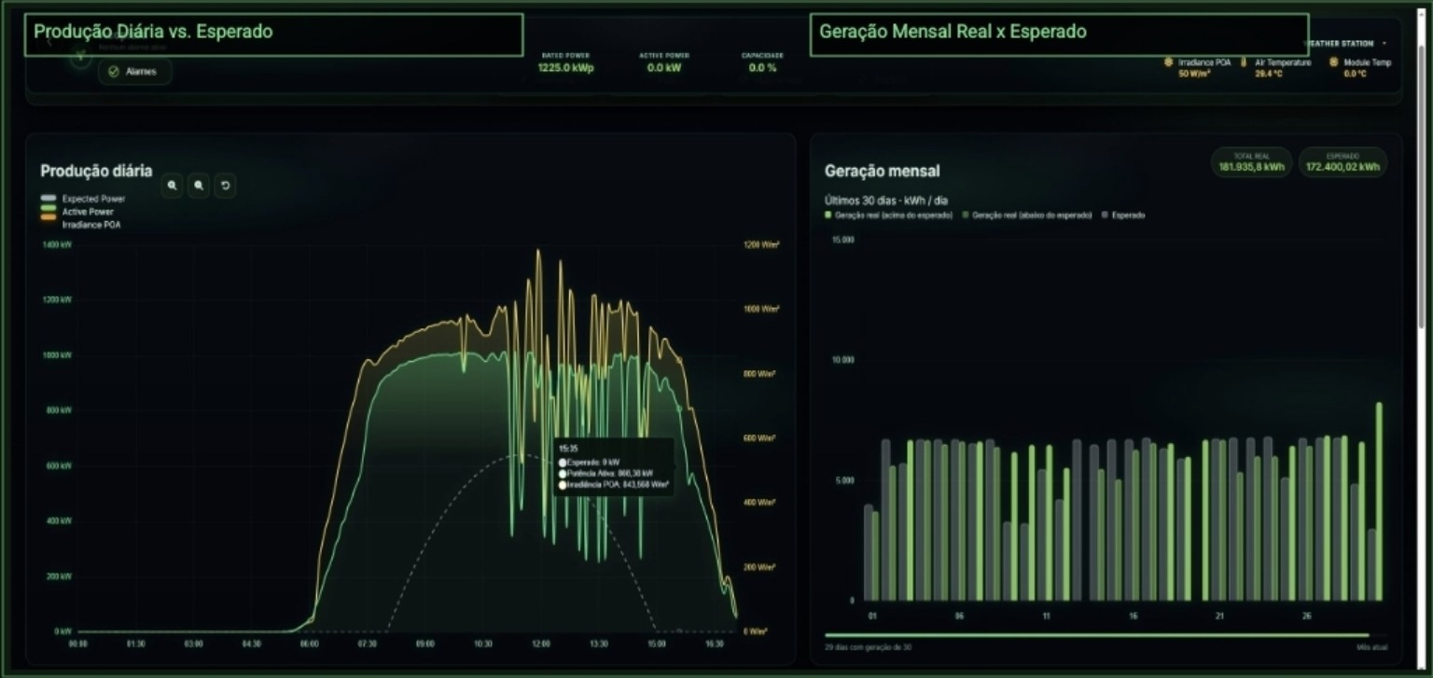1433x678 pixels.
Task: Toggle the grey Esperado legend entry
Action: tap(1124, 215)
